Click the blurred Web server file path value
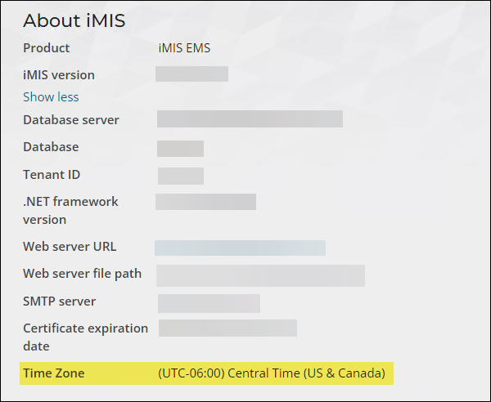This screenshot has height=402, width=491. coord(260,275)
